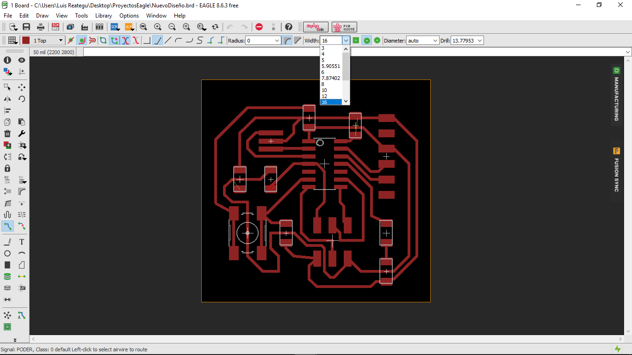Screen dimensions: 632x355
Task: Print the board layout
Action: coord(41,27)
